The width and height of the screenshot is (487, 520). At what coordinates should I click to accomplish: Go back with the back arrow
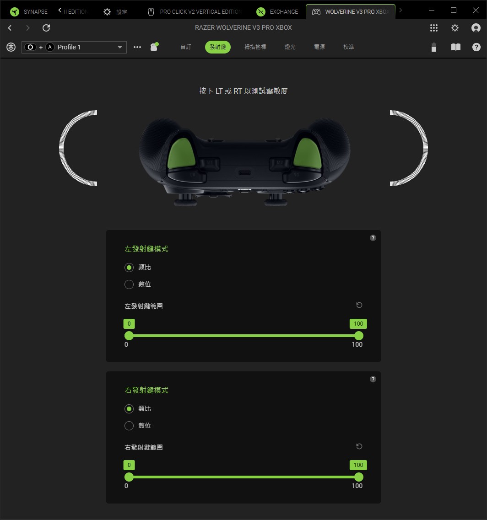point(10,28)
